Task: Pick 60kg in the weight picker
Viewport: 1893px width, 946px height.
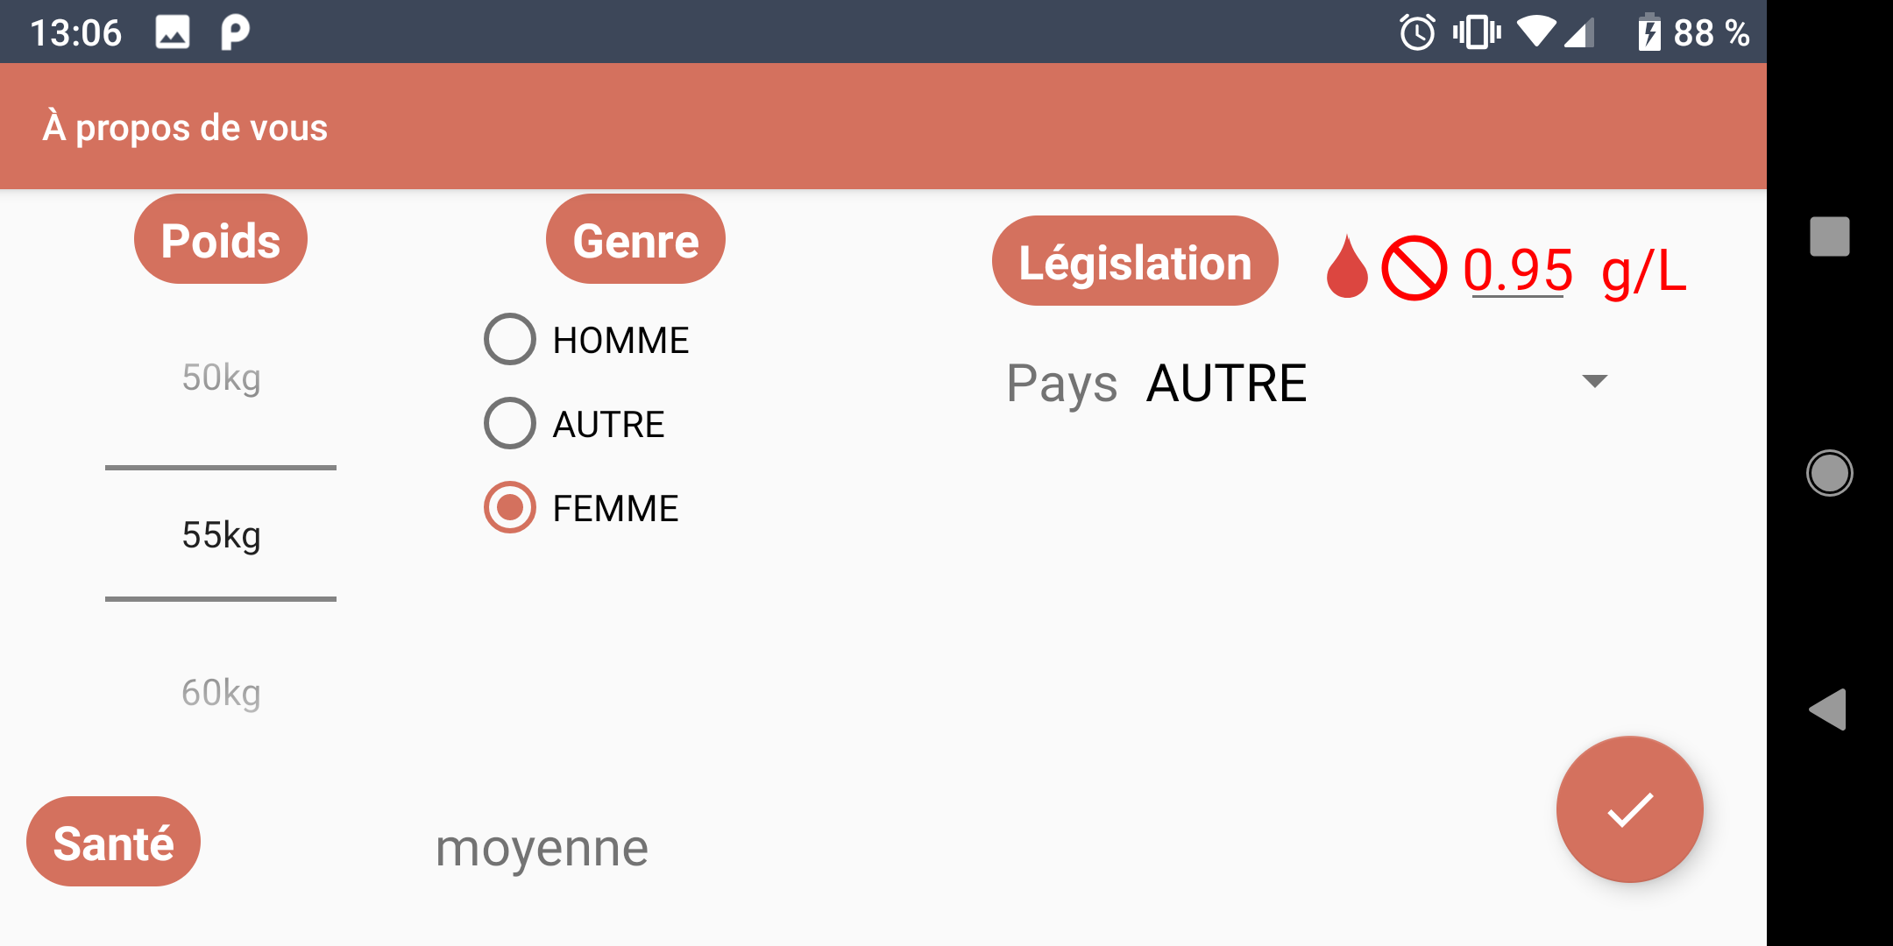Action: coord(221,692)
